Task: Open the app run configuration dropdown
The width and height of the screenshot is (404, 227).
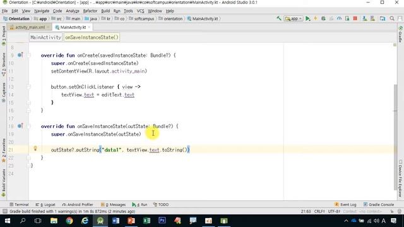Action: pos(293,18)
